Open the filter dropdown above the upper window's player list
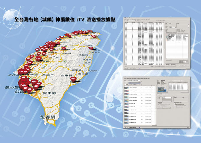Screen dimensions: 201x143 (x=132, y=21)
